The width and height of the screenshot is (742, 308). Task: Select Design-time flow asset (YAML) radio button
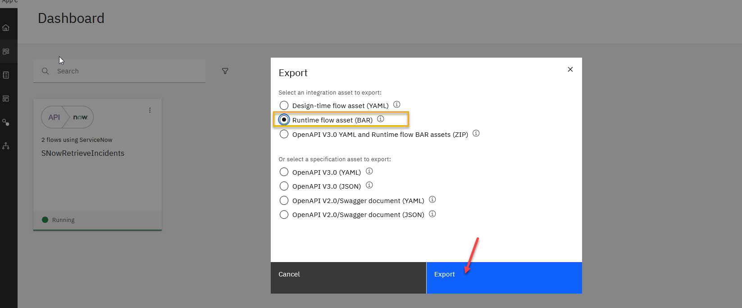(284, 105)
